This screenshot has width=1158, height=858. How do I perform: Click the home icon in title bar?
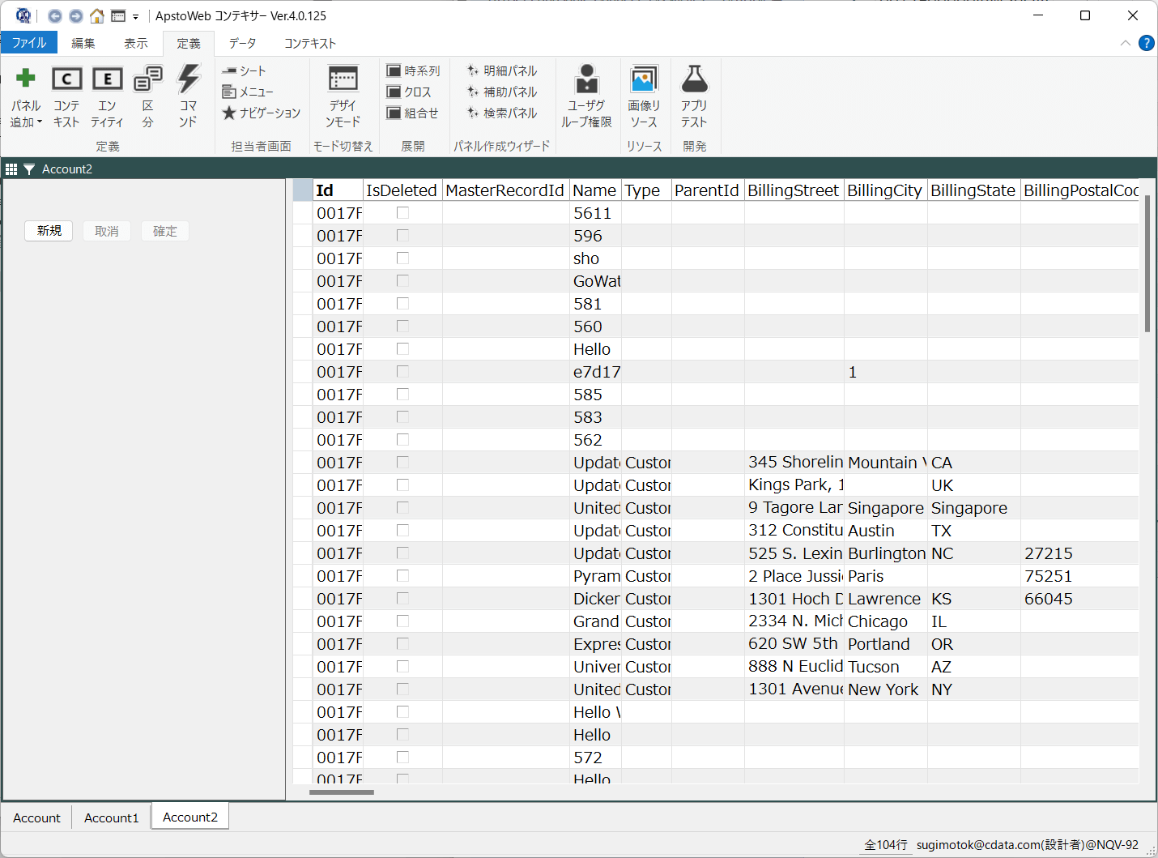pos(97,16)
